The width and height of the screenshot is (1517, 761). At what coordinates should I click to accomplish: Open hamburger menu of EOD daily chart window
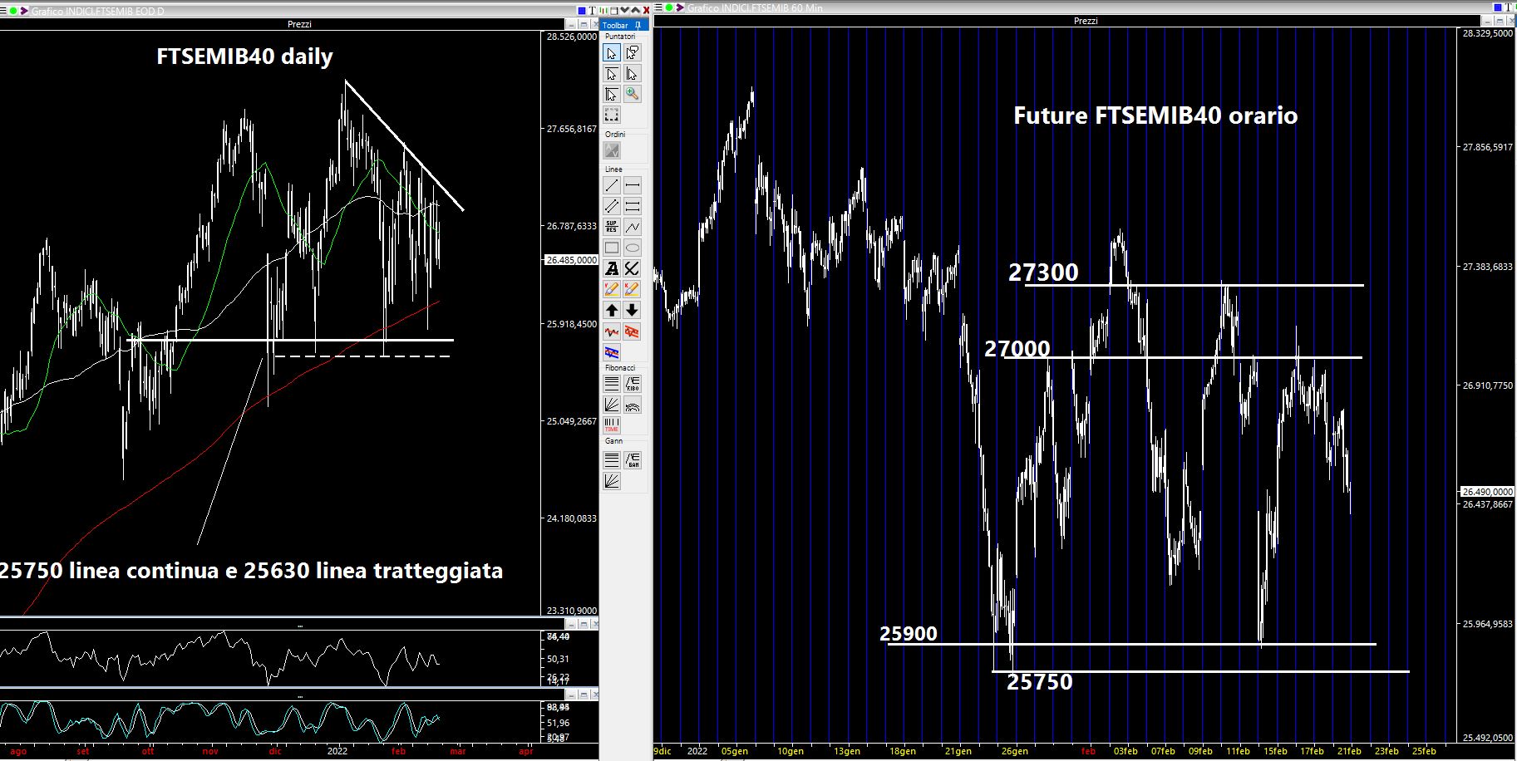point(2,11)
